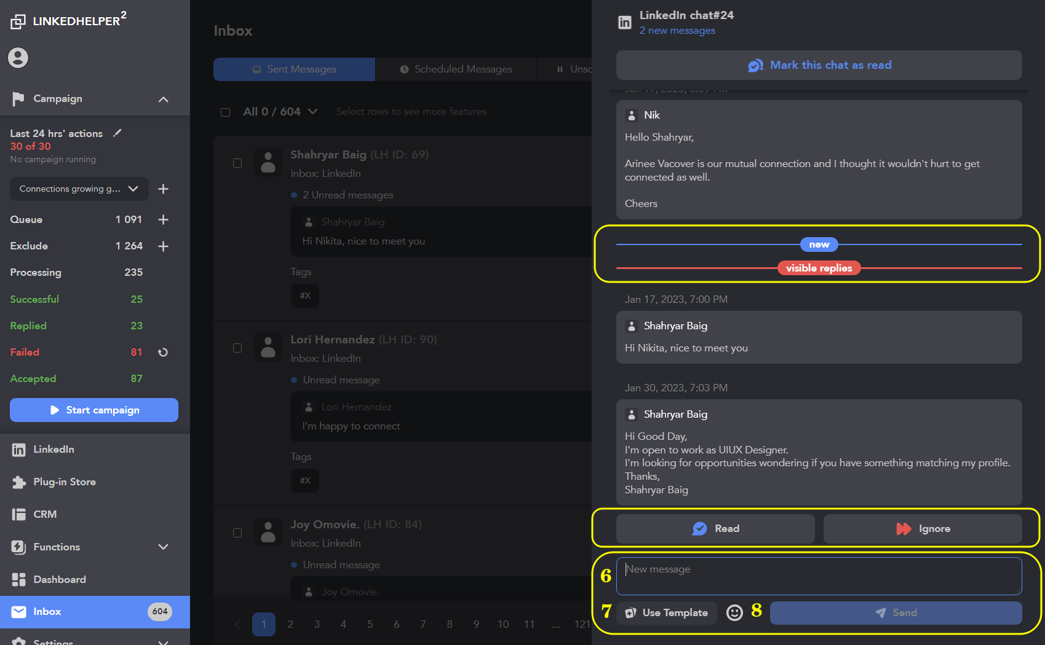Viewport: 1045px width, 645px height.
Task: Select the Sent Messages tab
Action: tap(294, 69)
